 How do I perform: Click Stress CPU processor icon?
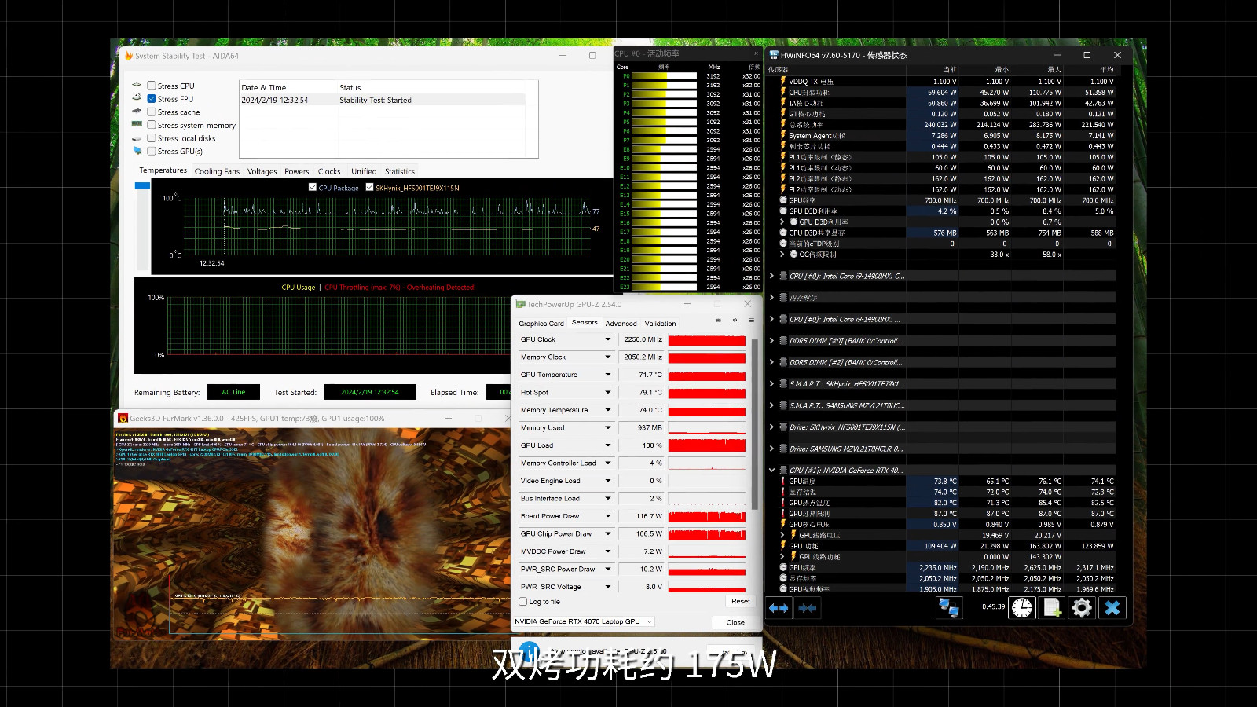click(137, 85)
